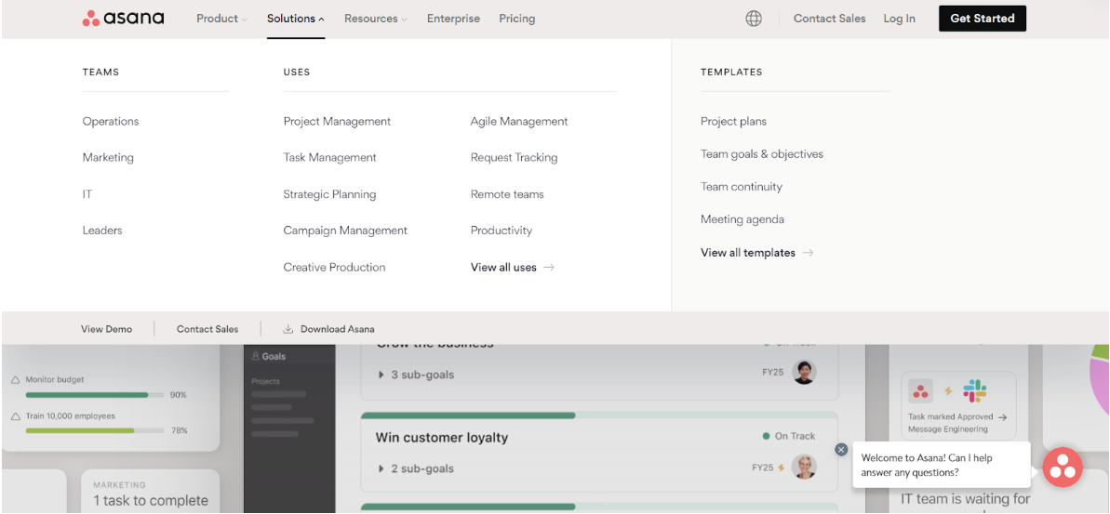The height and width of the screenshot is (514, 1110).
Task: Open the Pricing page
Action: 516,19
